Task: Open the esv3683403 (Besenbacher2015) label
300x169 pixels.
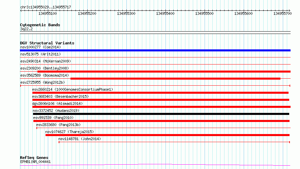Action: coord(60,96)
